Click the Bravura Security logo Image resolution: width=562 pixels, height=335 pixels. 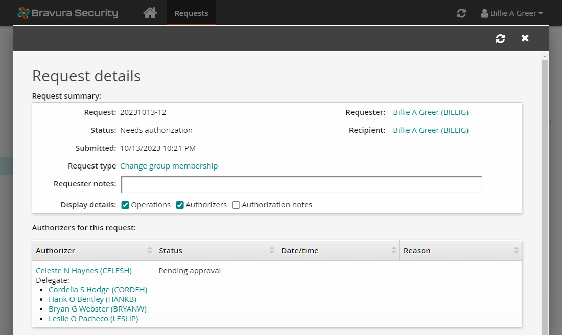point(67,13)
